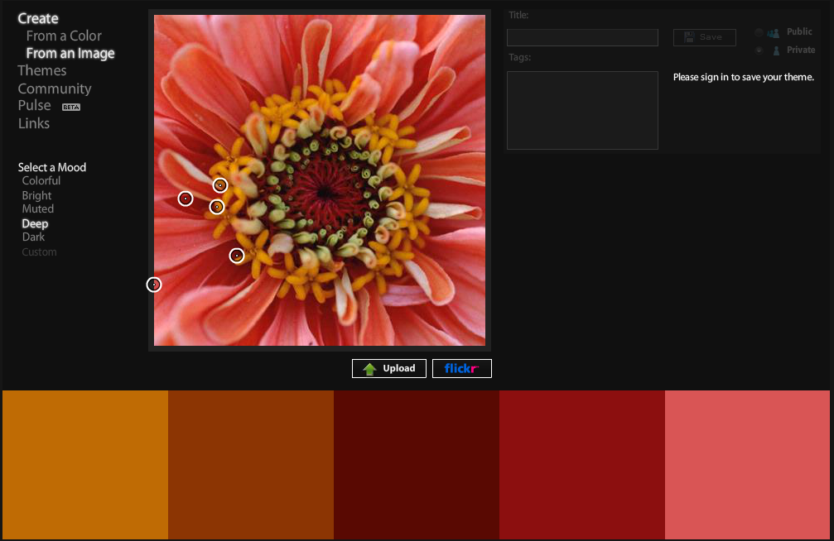Screen dimensions: 834x541
Task: Click the Tags text area
Action: pos(582,111)
